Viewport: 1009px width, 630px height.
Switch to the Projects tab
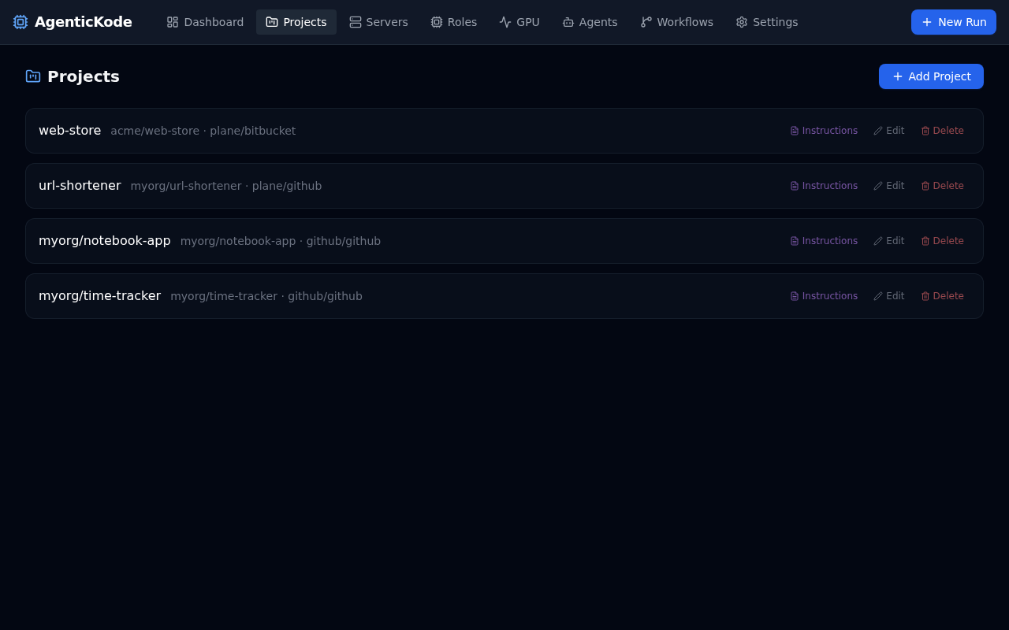coord(296,22)
